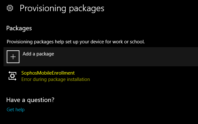Click the white square border around the plus sign

[13, 57]
